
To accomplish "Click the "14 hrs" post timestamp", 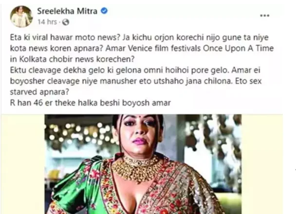I will [47, 22].
